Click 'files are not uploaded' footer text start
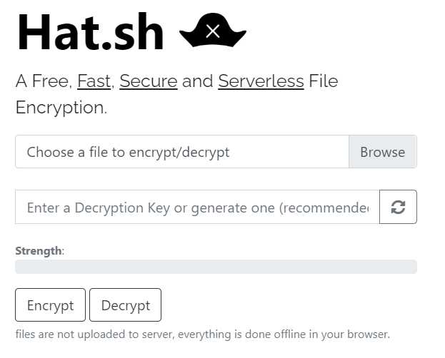The height and width of the screenshot is (358, 445). [57, 334]
